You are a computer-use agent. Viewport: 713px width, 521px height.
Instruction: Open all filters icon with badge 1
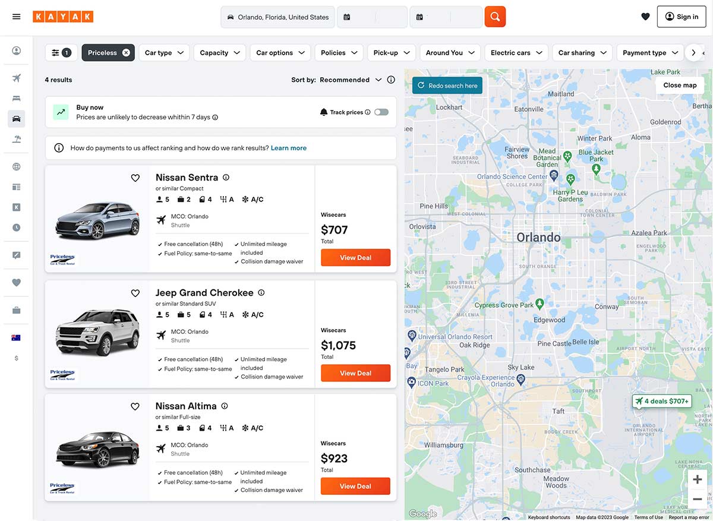click(x=61, y=53)
